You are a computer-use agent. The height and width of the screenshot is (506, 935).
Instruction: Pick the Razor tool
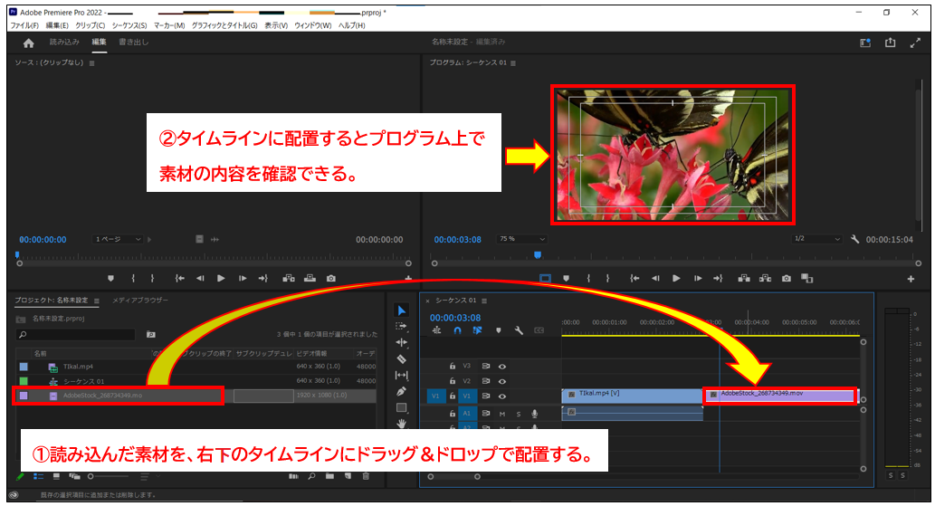(401, 358)
